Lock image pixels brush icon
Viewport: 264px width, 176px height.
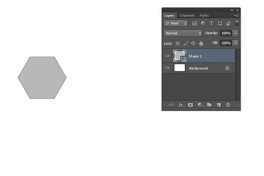point(186,43)
